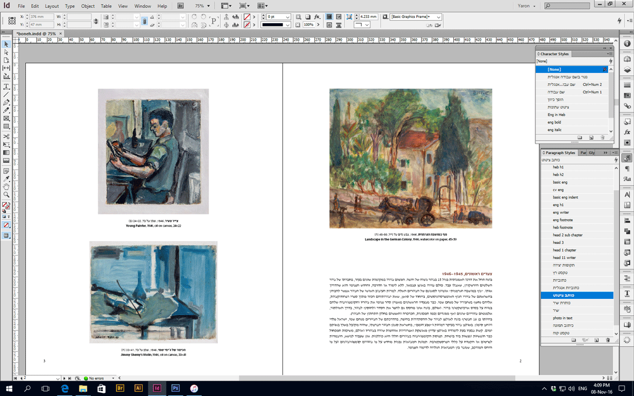This screenshot has height=396, width=634.
Task: Click the Young Painter artwork image
Action: click(153, 152)
